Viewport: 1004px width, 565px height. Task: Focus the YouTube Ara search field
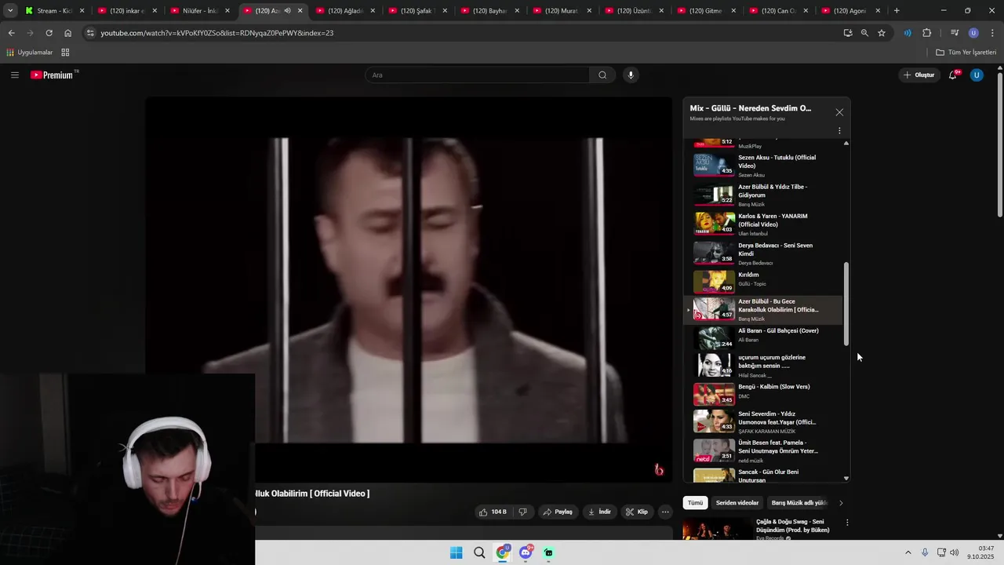coord(477,75)
